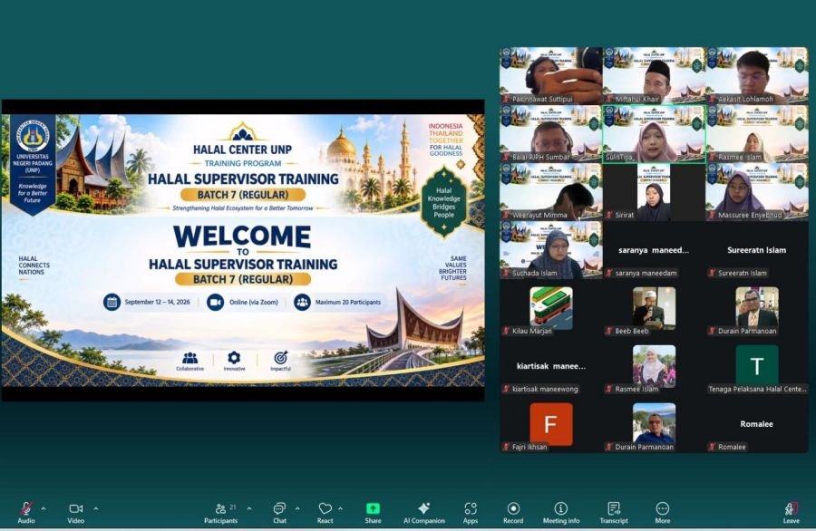Select kiartisak maneewong's participant tile
Viewport: 816px width, 531px height.
551,366
